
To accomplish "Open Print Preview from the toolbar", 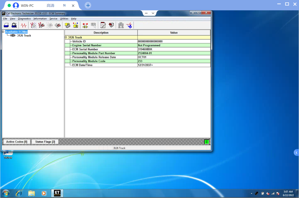I will [14, 25].
